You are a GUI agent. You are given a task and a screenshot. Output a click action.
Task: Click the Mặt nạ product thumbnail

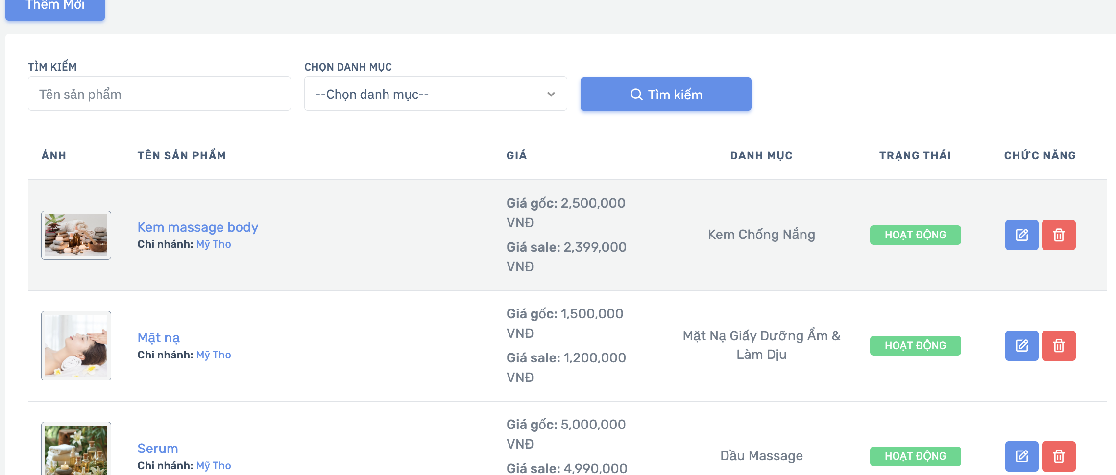pyautogui.click(x=76, y=346)
